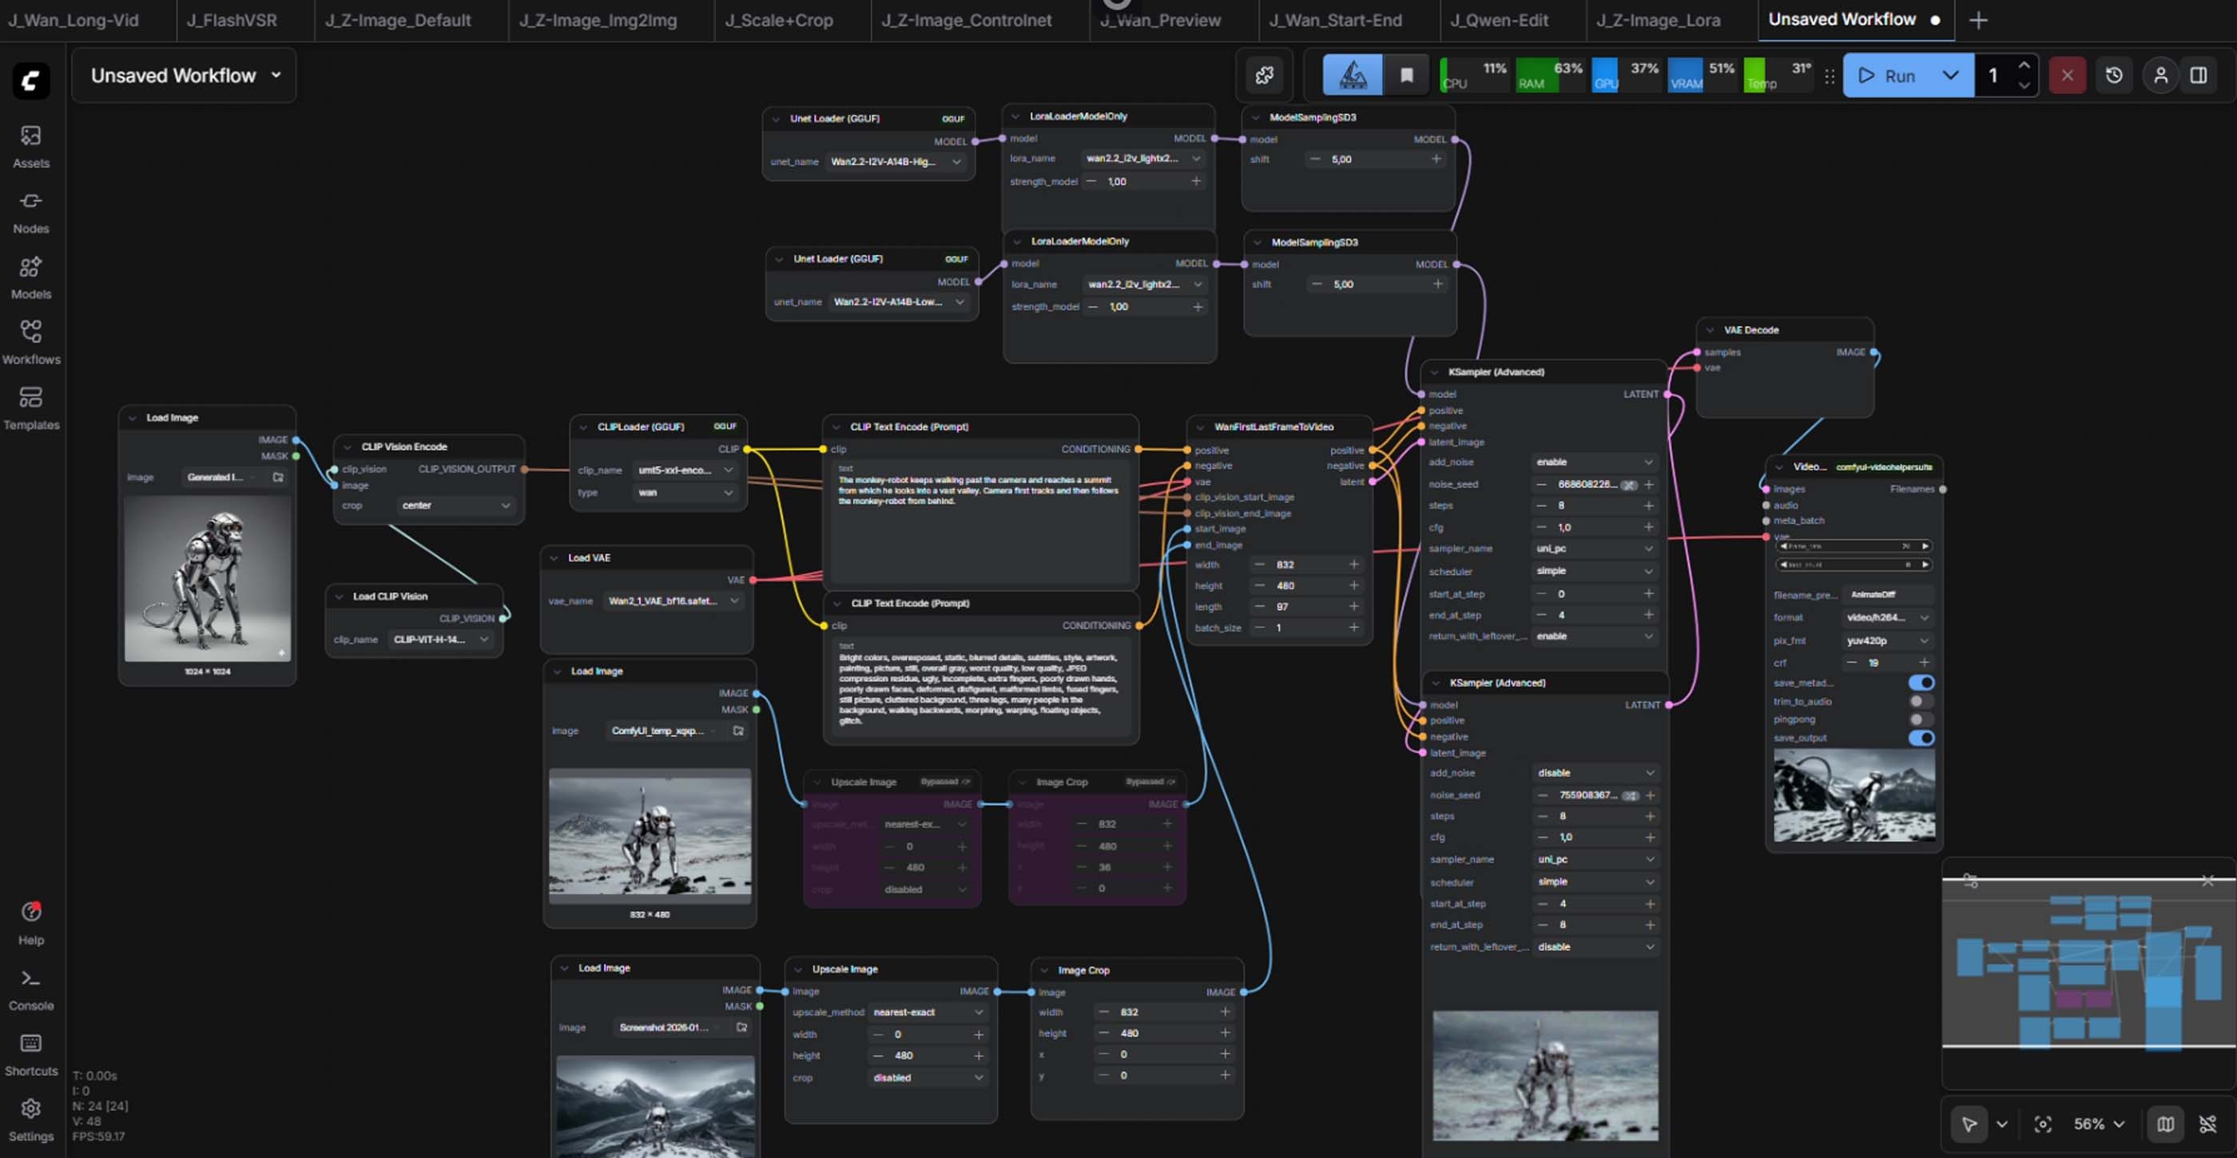Screen dimensions: 2237x1158
Task: Click the fit view icon near zoom percentage
Action: [2043, 1124]
